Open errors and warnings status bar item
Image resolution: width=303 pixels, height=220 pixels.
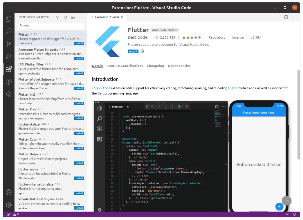coord(13,214)
